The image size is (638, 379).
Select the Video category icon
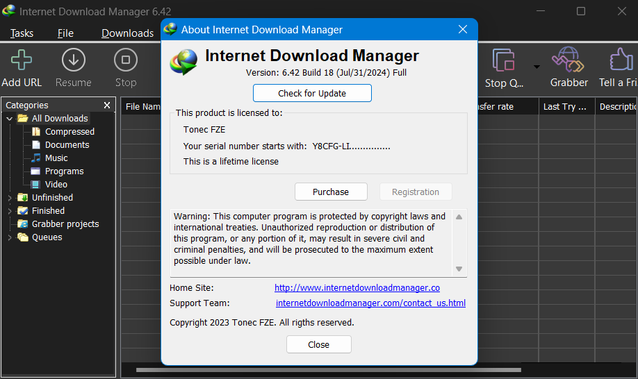[x=36, y=185]
